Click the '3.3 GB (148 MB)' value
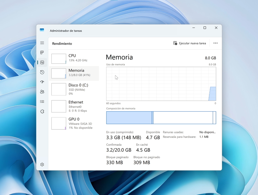258x195 pixels. [x=123, y=137]
